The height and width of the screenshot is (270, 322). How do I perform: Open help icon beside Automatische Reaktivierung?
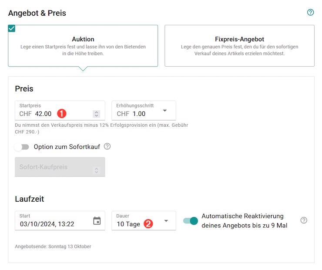coord(304,220)
